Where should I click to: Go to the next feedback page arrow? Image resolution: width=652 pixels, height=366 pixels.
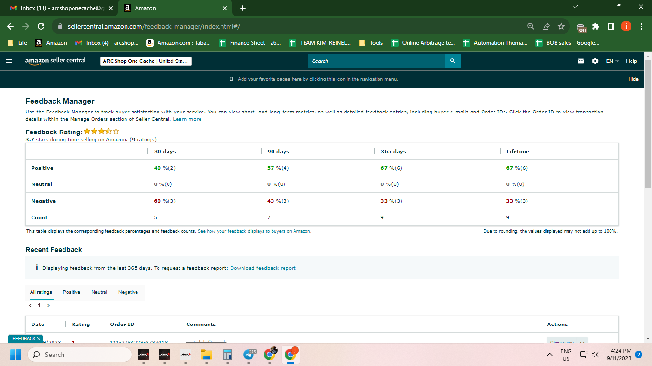point(48,305)
